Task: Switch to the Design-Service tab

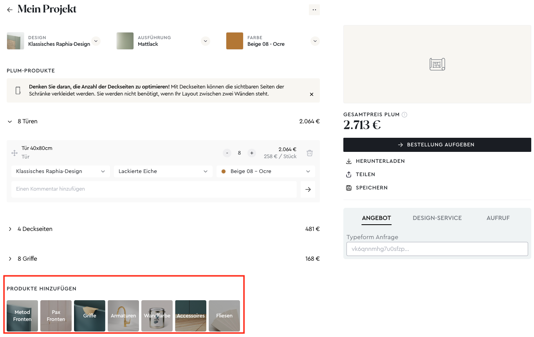Action: pos(437,218)
